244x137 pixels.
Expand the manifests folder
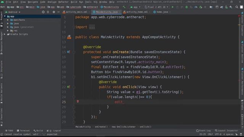(x=8, y=20)
